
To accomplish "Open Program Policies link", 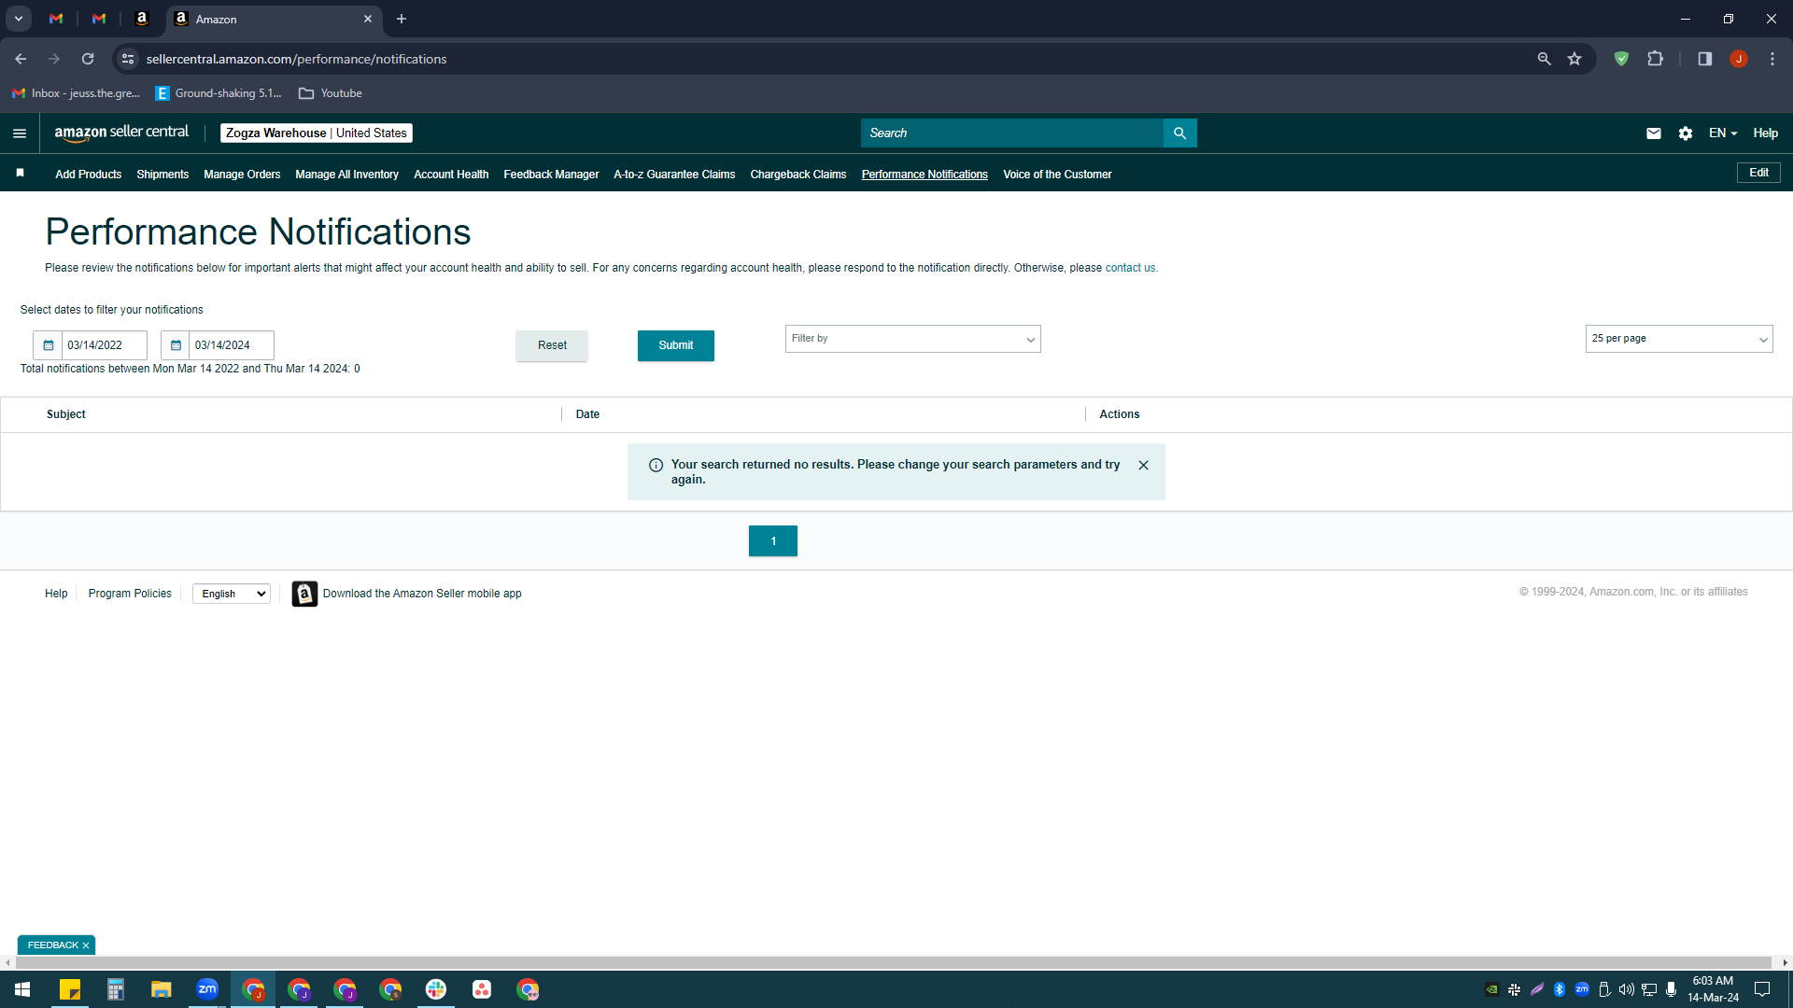I will click(130, 594).
